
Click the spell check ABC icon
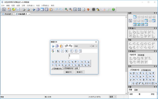tap(53, 51)
